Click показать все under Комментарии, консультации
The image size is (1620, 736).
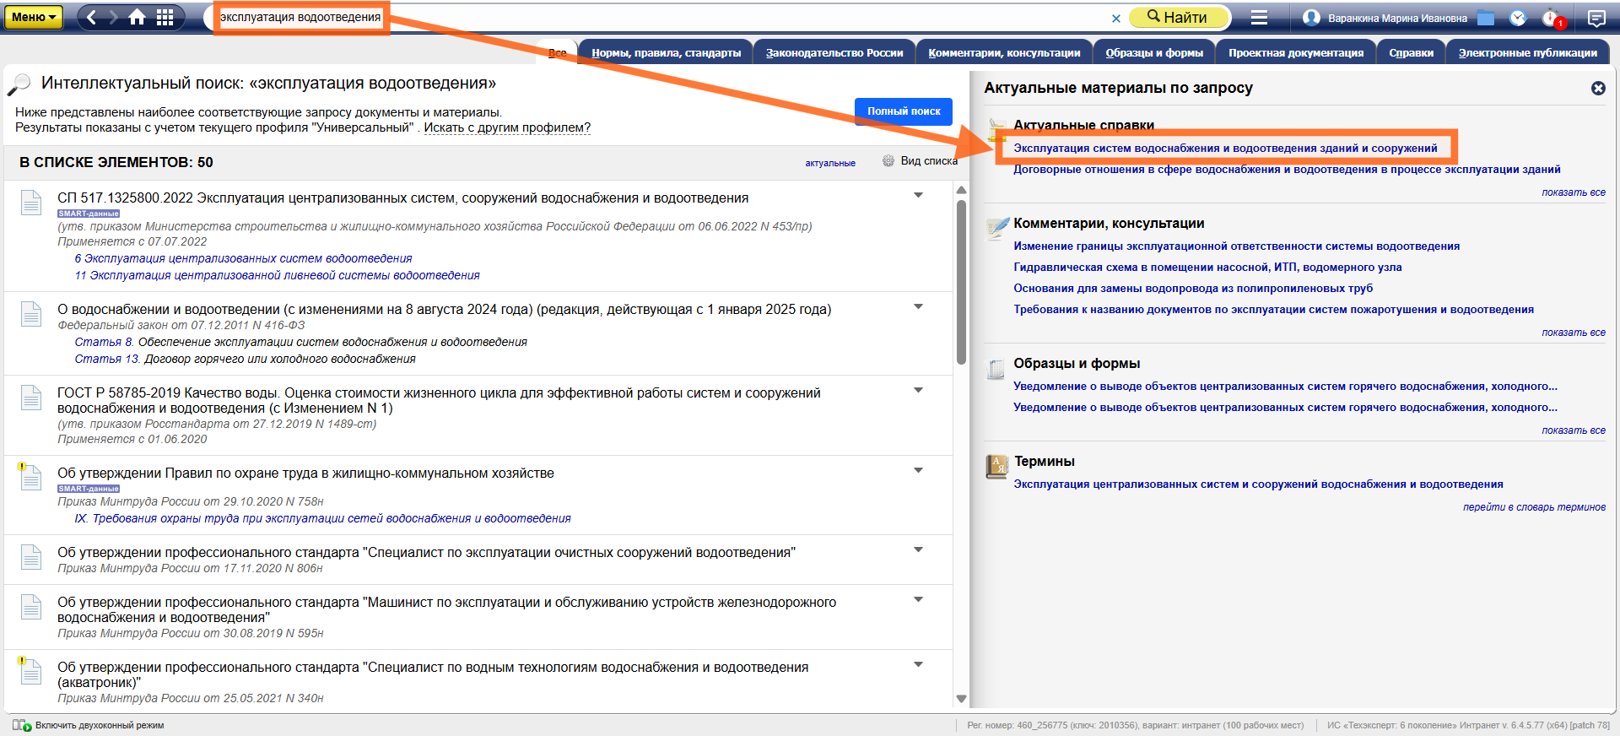point(1574,333)
